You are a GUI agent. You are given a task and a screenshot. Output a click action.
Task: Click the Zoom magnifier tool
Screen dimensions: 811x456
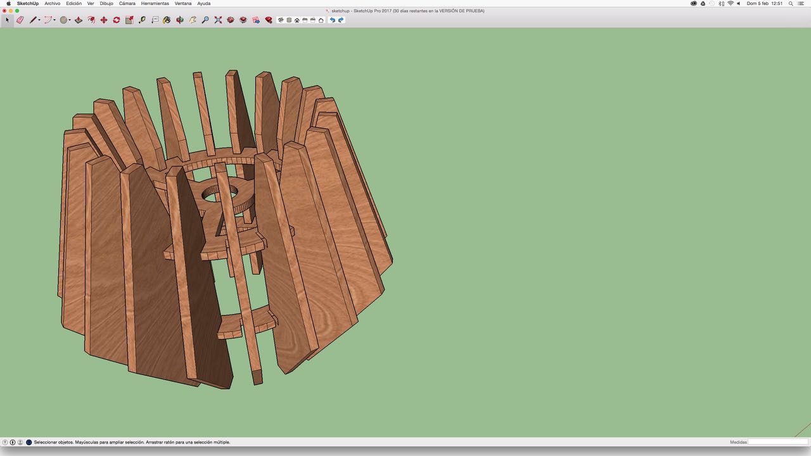click(205, 20)
